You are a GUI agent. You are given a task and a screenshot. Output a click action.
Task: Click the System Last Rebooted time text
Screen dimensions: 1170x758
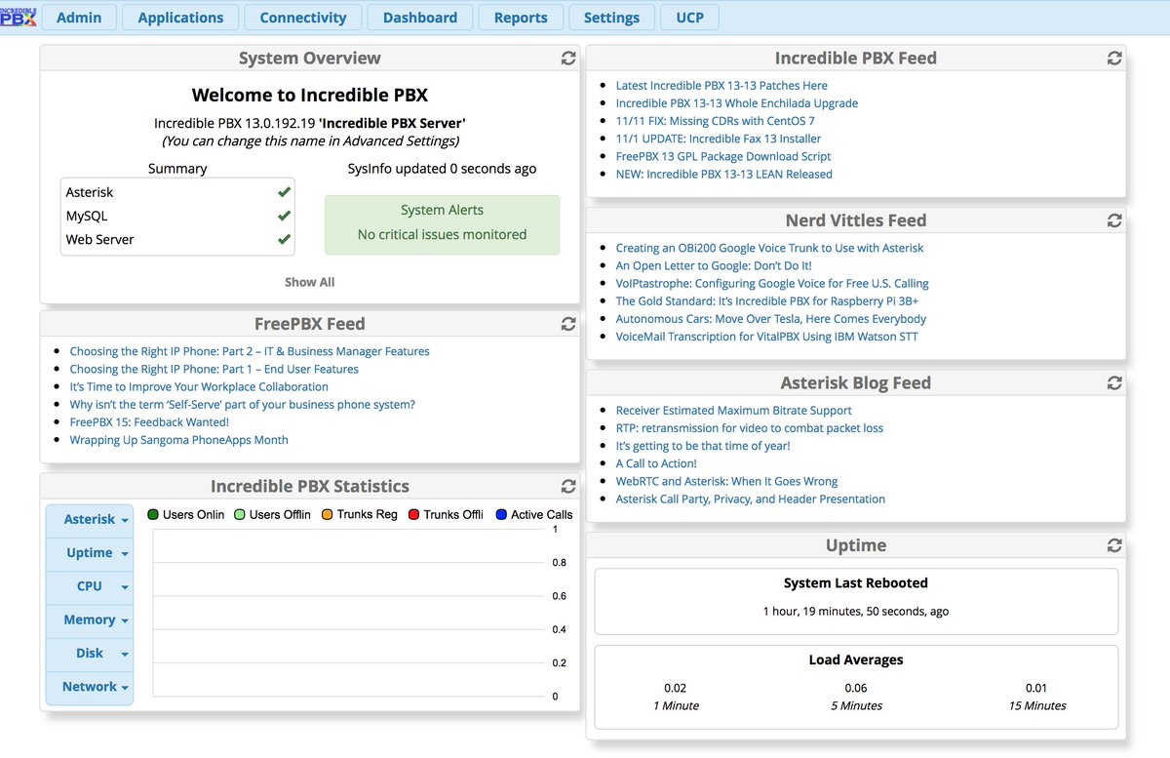click(x=856, y=612)
